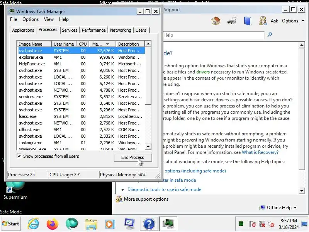
Task: Click the Action Center flag tray icon
Action: (252, 224)
